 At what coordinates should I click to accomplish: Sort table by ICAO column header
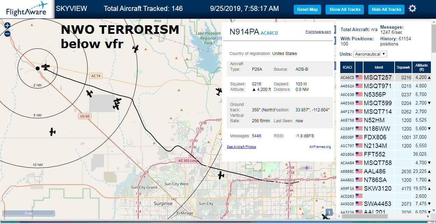tap(347, 67)
